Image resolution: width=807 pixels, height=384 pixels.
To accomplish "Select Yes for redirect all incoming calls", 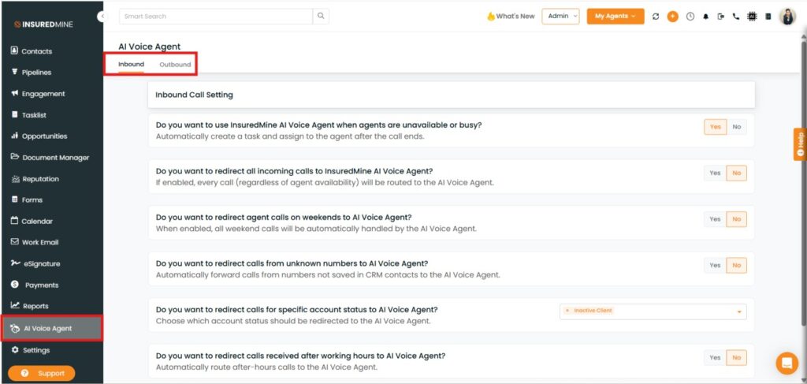I will pos(715,173).
